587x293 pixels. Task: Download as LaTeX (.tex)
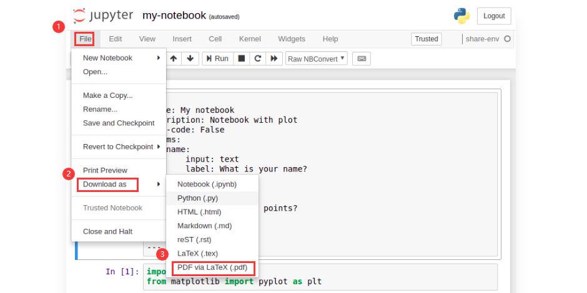click(212, 253)
